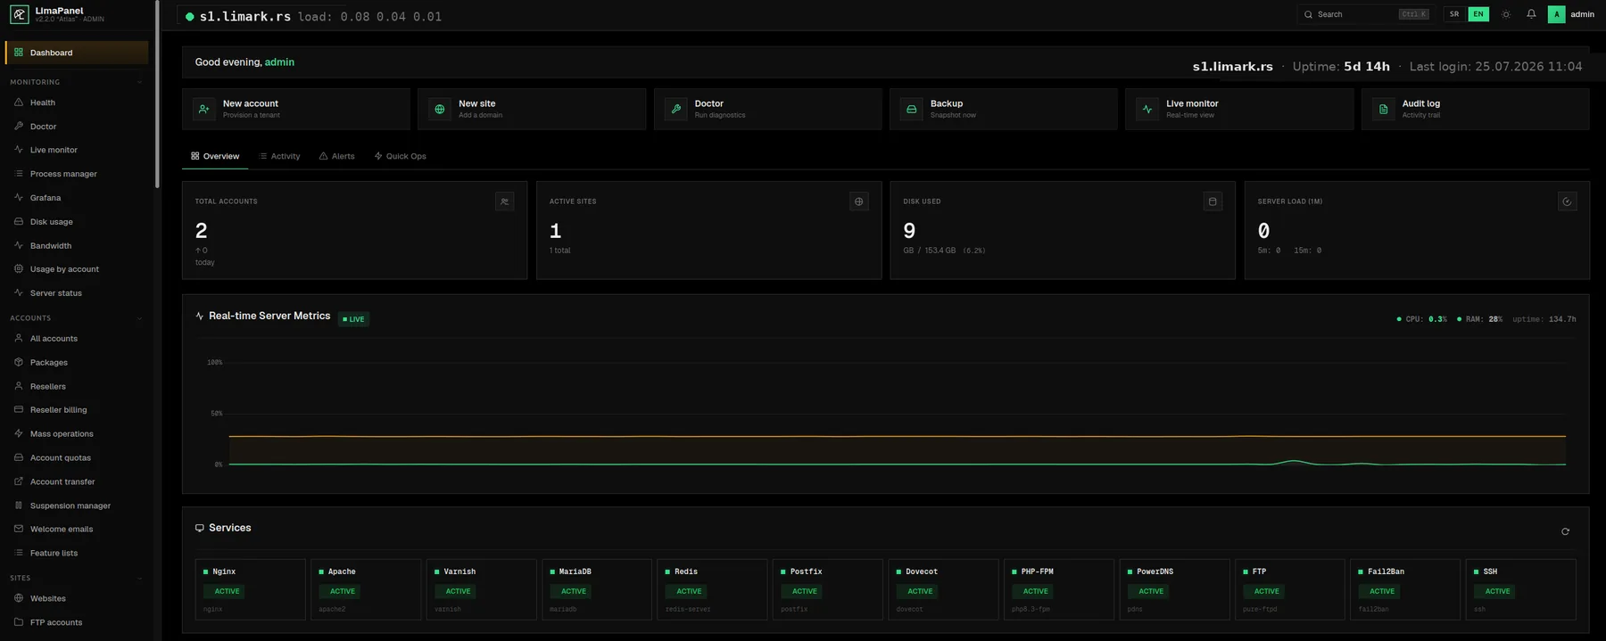Click the Usage by account icon

point(19,268)
